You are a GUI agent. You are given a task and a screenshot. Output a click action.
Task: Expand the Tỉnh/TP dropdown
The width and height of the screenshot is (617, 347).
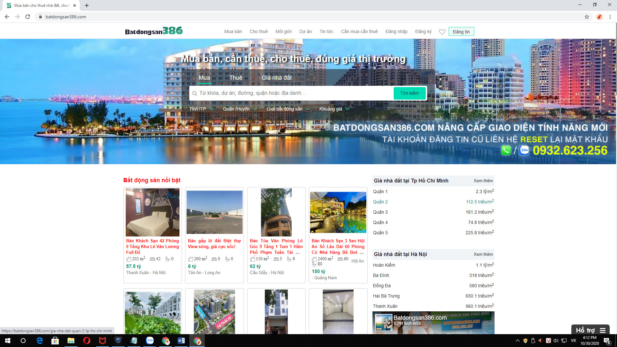pyautogui.click(x=201, y=109)
